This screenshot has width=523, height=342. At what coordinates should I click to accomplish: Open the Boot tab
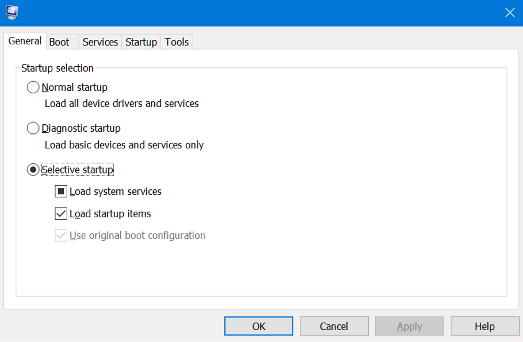[59, 42]
